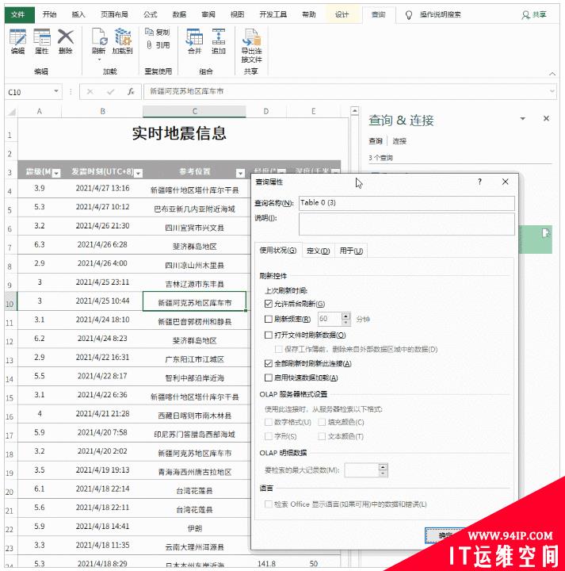This screenshot has width=565, height=571.
Task: Toggle 允许后台刷新 checkbox
Action: (x=269, y=303)
